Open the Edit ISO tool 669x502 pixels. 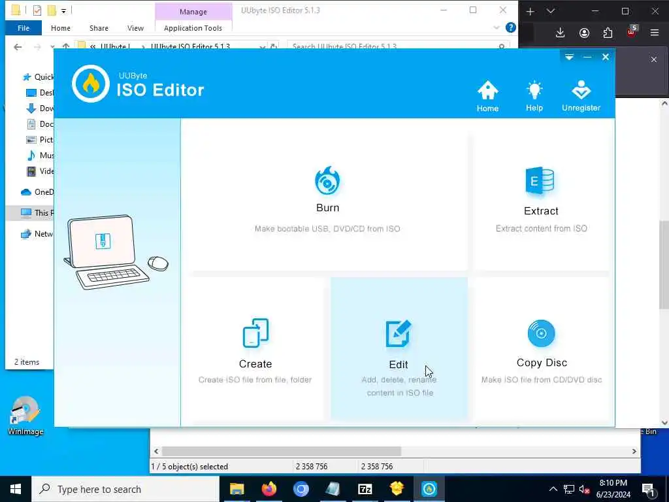pos(399,350)
